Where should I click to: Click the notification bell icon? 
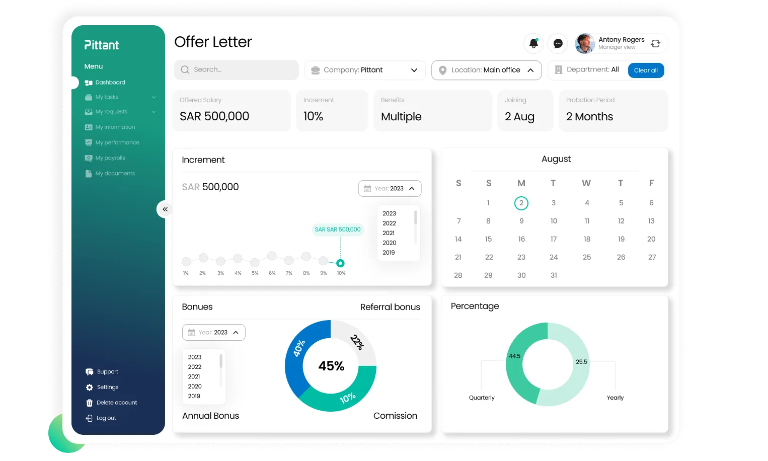[533, 44]
